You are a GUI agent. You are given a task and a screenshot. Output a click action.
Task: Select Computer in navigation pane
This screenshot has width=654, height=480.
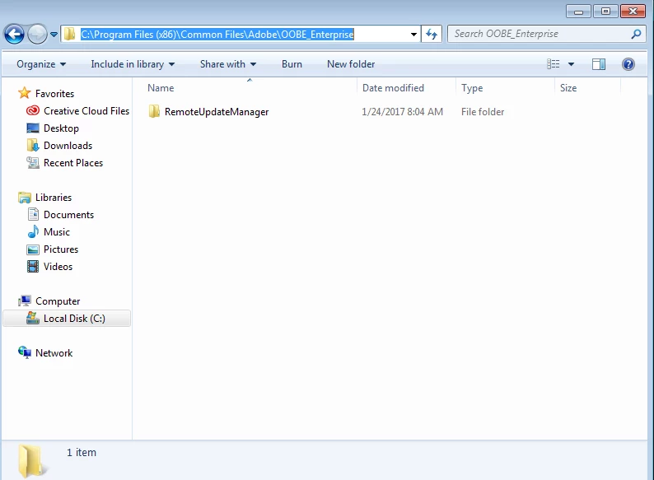coord(58,301)
